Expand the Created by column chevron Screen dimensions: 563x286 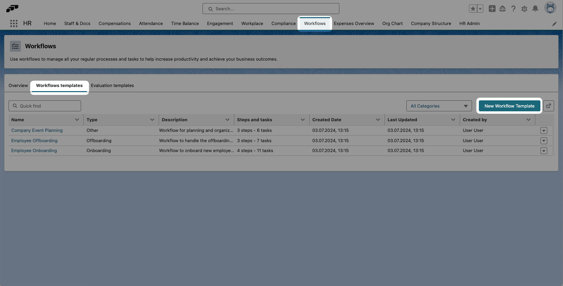pyautogui.click(x=528, y=120)
